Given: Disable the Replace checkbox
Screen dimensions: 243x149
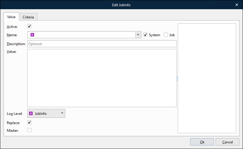Looking at the screenshot, I should point(29,122).
